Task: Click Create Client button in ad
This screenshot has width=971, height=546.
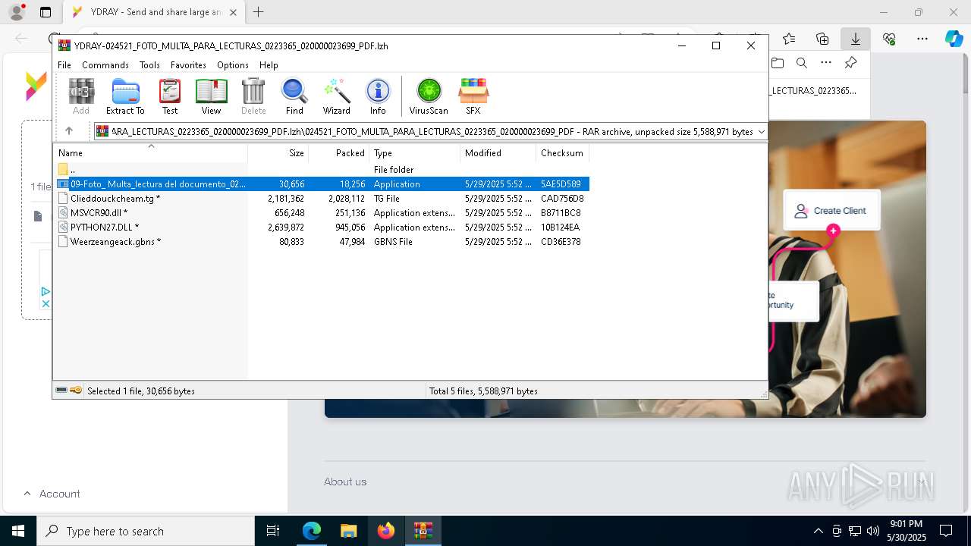Action: tap(831, 211)
